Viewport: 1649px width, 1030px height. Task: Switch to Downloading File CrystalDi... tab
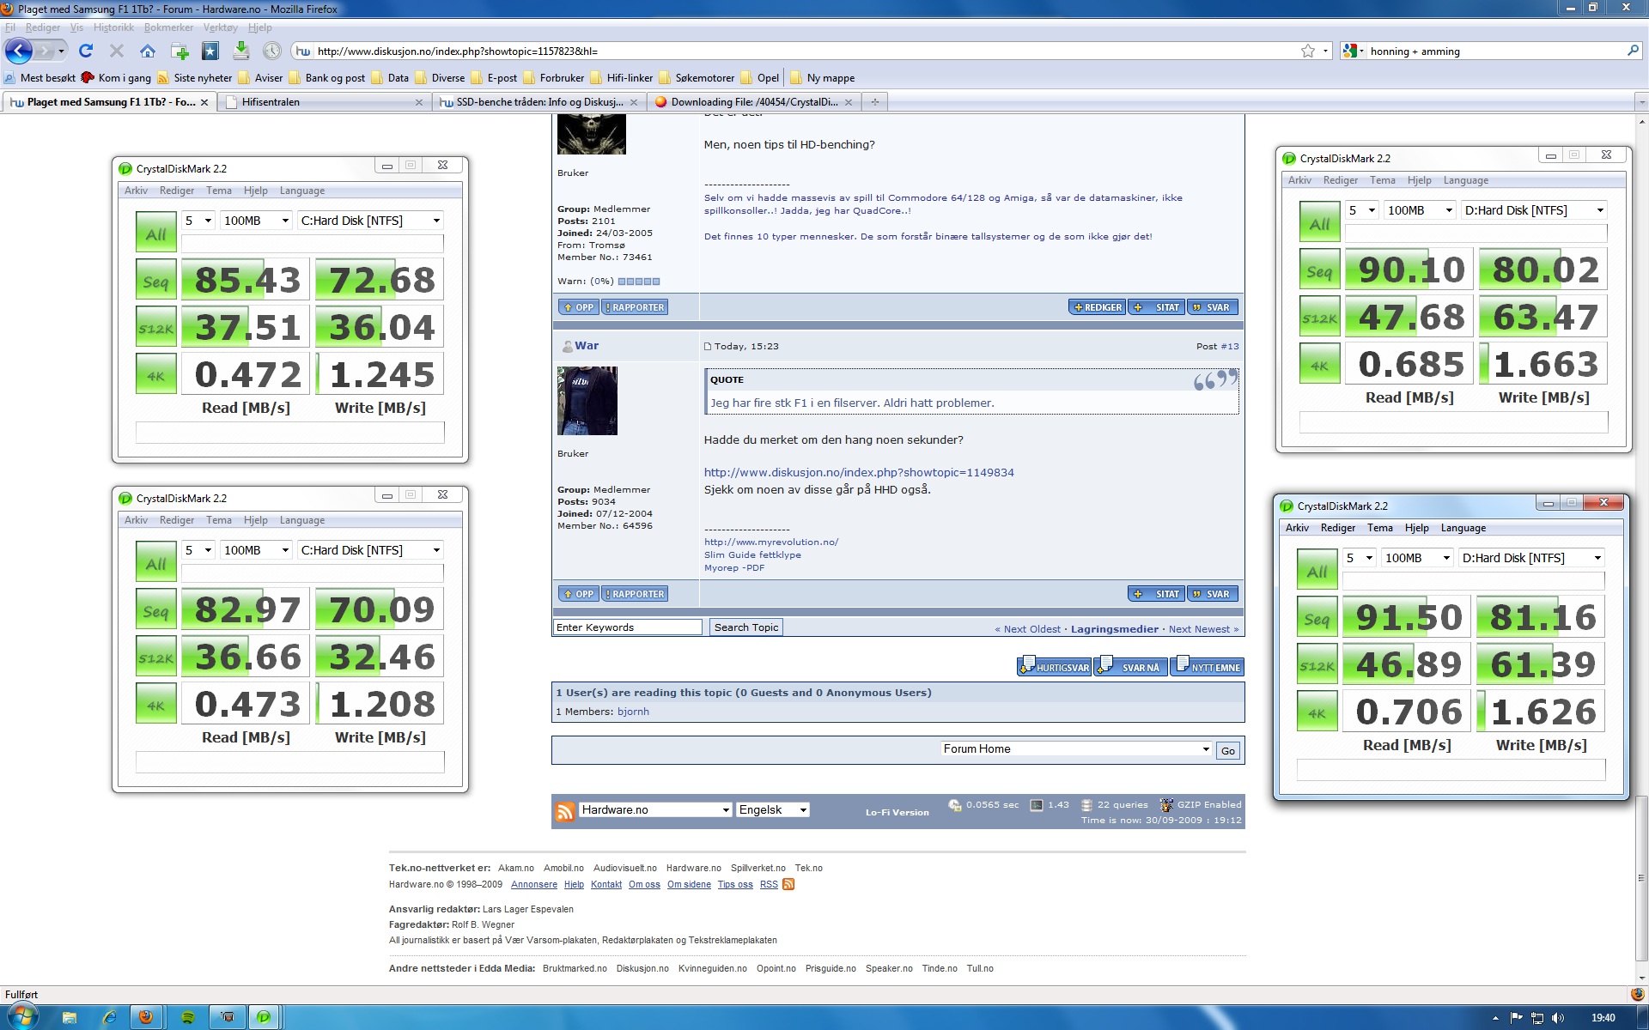pyautogui.click(x=752, y=102)
